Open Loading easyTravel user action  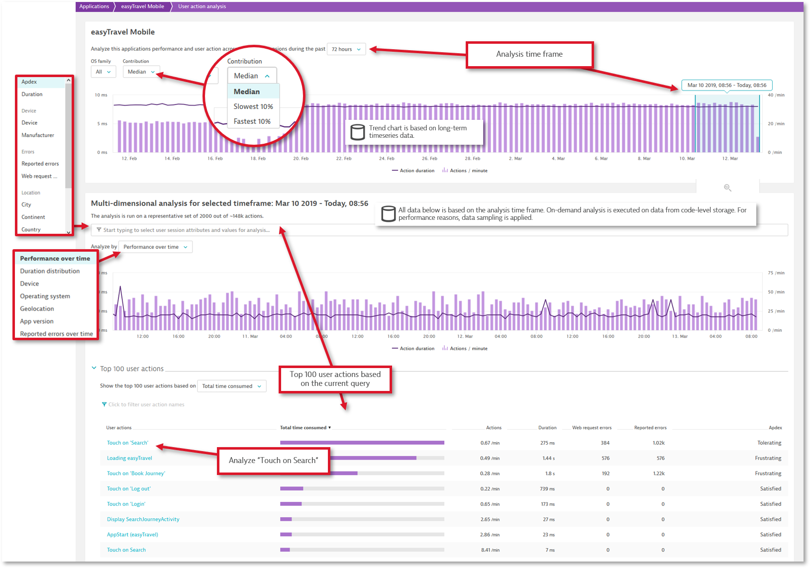129,458
